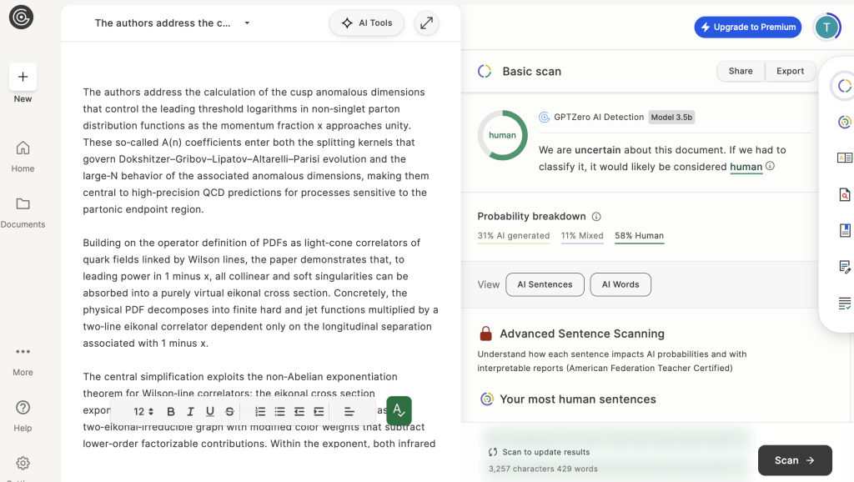Change font size with the 12 stepper
The image size is (854, 482).
143,412
